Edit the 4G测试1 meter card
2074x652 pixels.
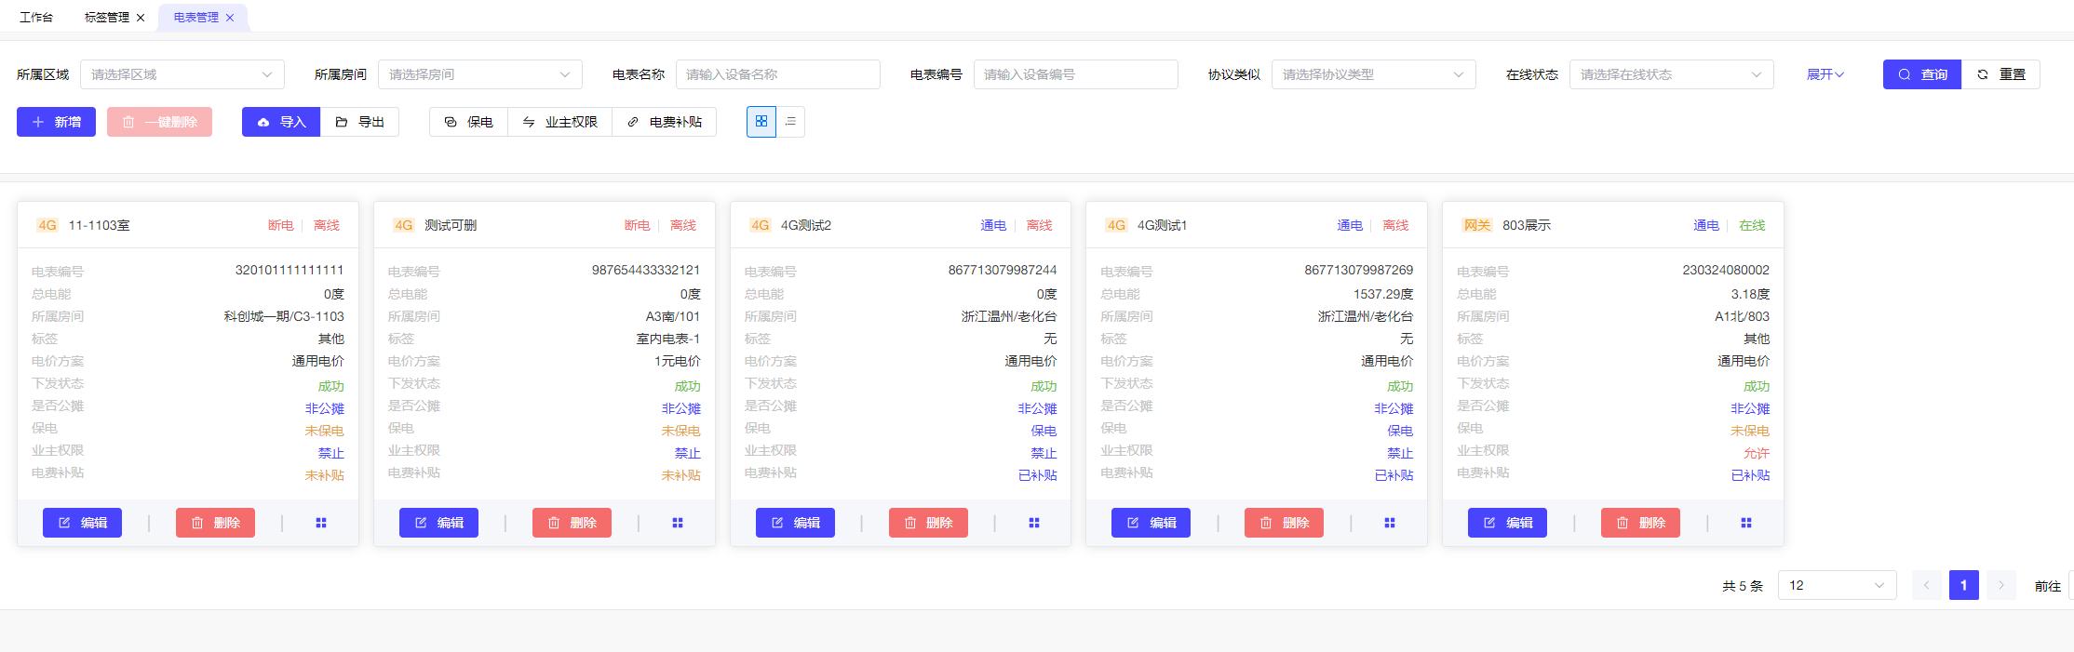1151,523
